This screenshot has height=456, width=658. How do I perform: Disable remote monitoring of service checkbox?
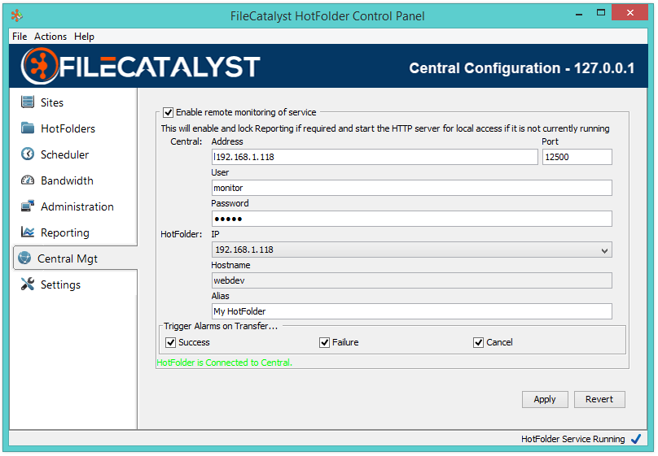click(169, 112)
